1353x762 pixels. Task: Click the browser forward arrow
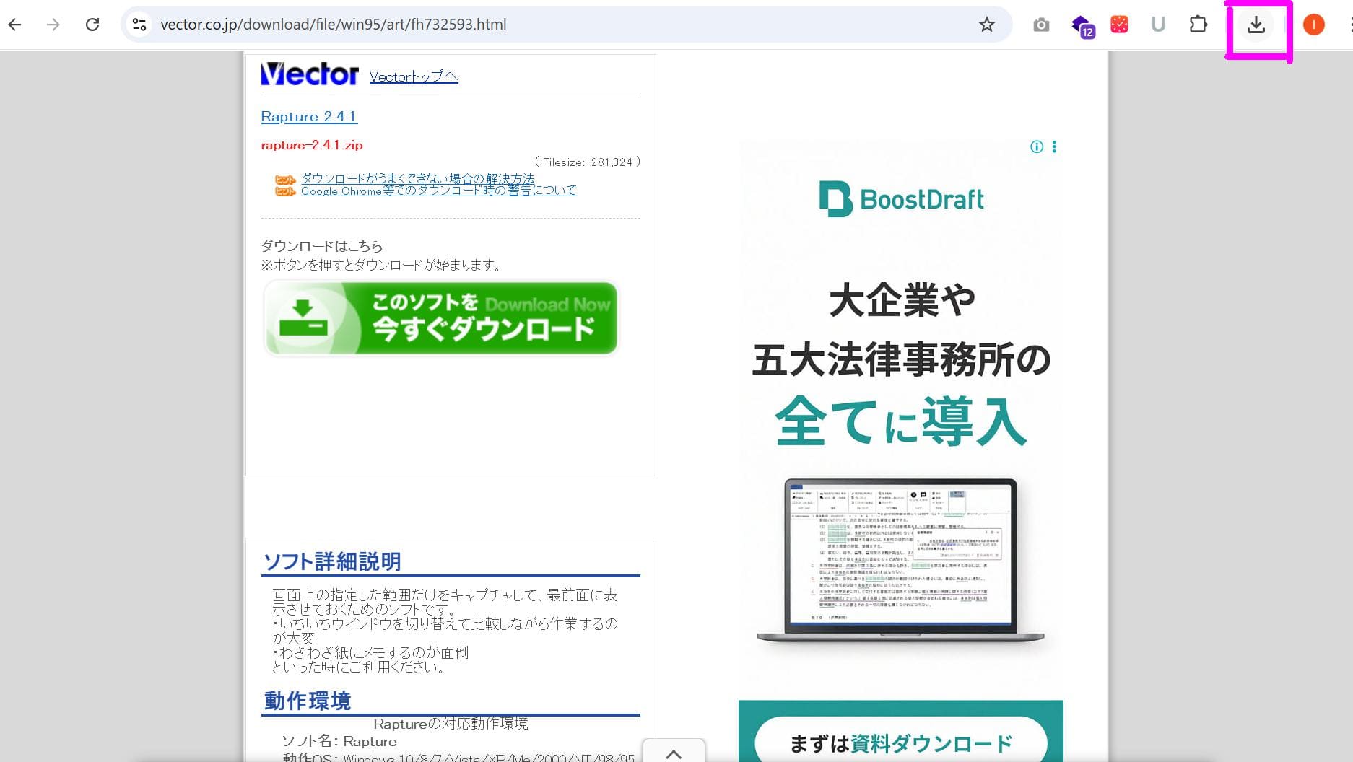(53, 25)
